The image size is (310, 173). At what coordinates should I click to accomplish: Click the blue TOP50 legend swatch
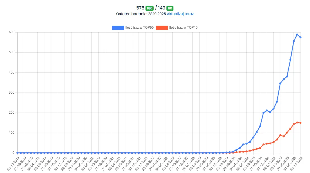coord(118,28)
